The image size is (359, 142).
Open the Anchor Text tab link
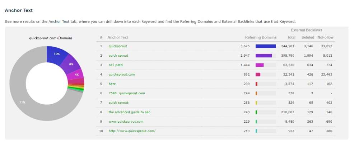pyautogui.click(x=59, y=22)
